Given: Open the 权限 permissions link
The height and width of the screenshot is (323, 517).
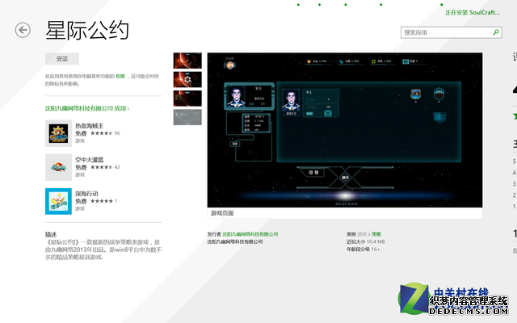Looking at the screenshot, I should (x=120, y=76).
